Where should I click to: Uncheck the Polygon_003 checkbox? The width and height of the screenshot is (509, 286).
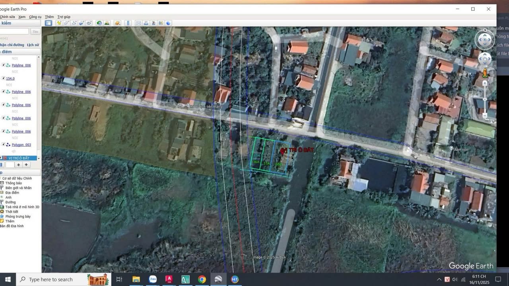(4, 145)
